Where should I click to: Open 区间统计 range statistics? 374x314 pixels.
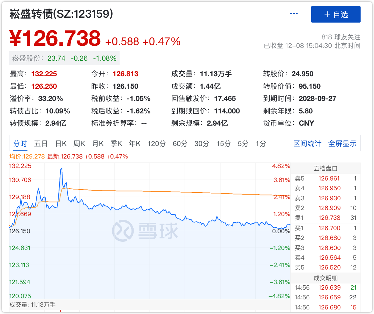[307, 144]
